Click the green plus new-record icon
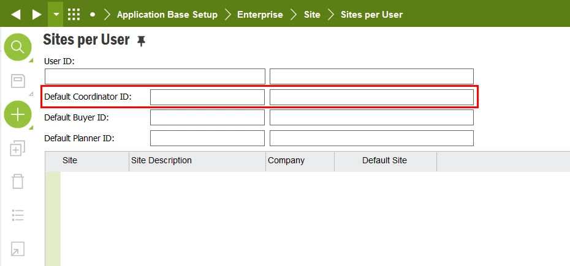 point(18,115)
